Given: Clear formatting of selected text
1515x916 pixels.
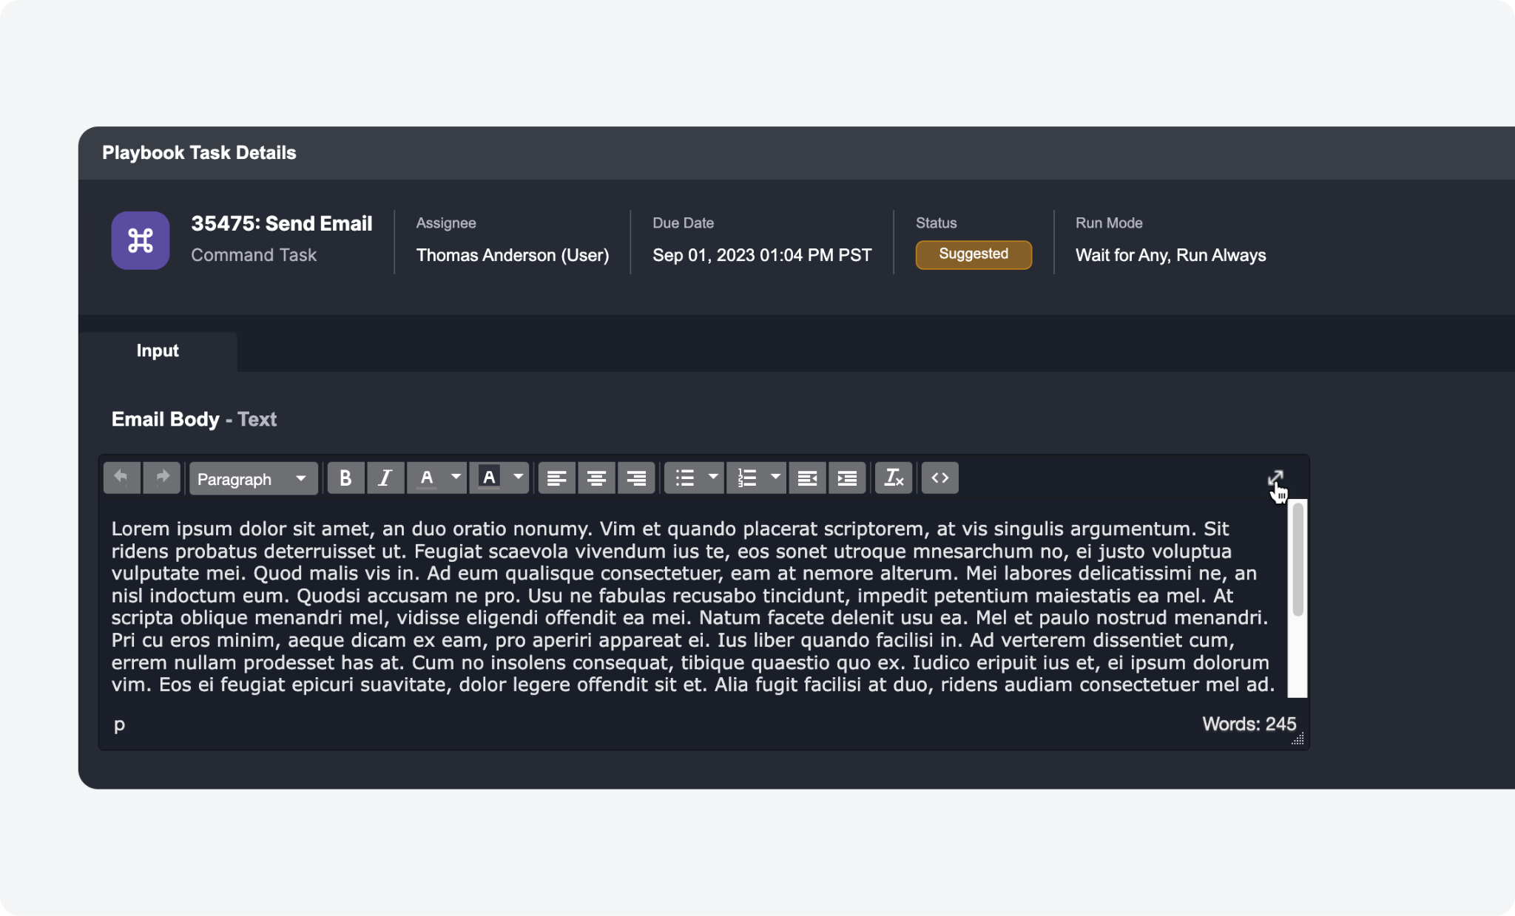Looking at the screenshot, I should click(x=894, y=478).
